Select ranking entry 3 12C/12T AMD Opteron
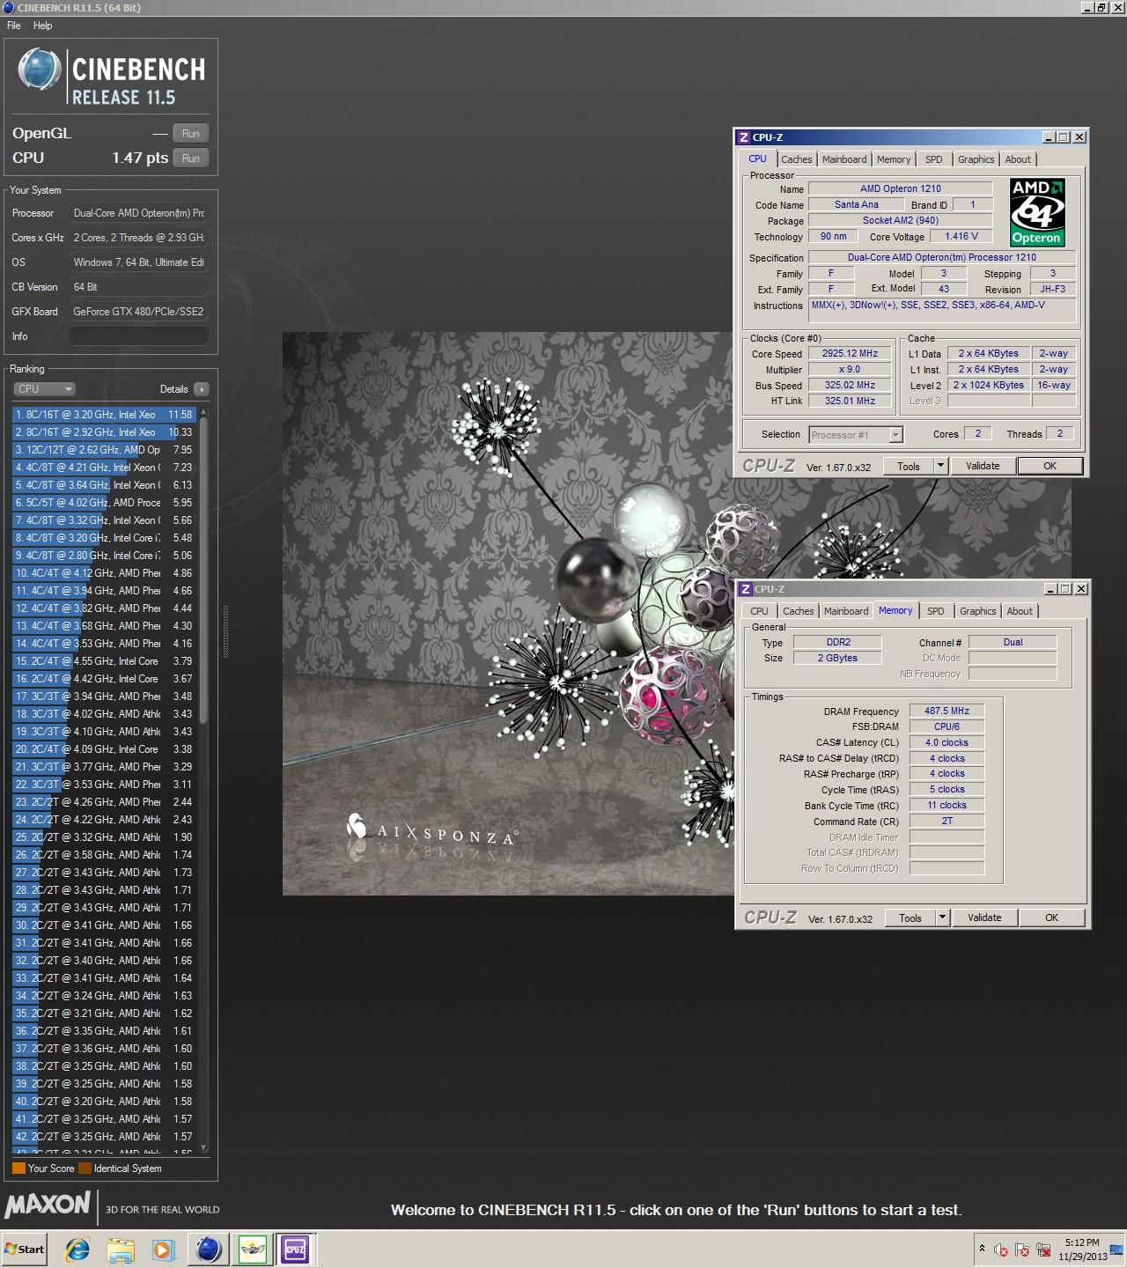1127x1268 pixels. point(104,450)
